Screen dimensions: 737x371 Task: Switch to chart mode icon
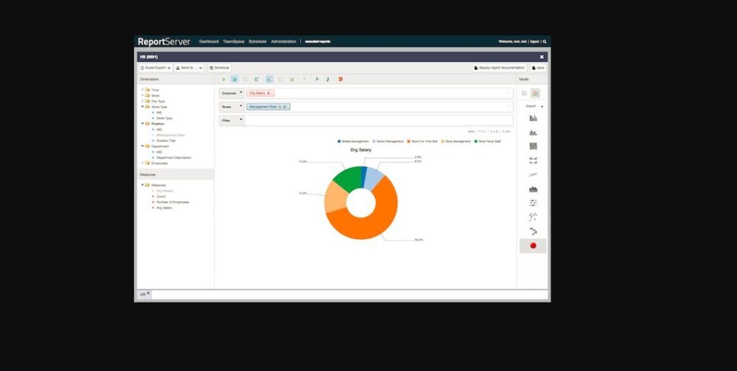pos(536,93)
